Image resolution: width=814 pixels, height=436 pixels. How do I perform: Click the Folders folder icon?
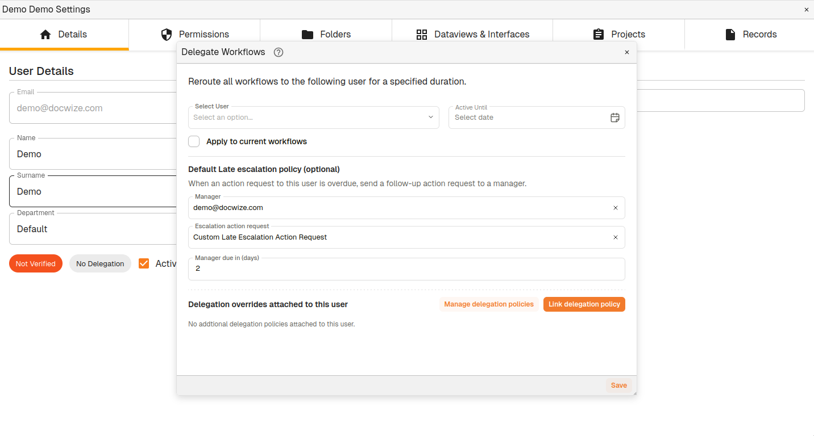(308, 35)
